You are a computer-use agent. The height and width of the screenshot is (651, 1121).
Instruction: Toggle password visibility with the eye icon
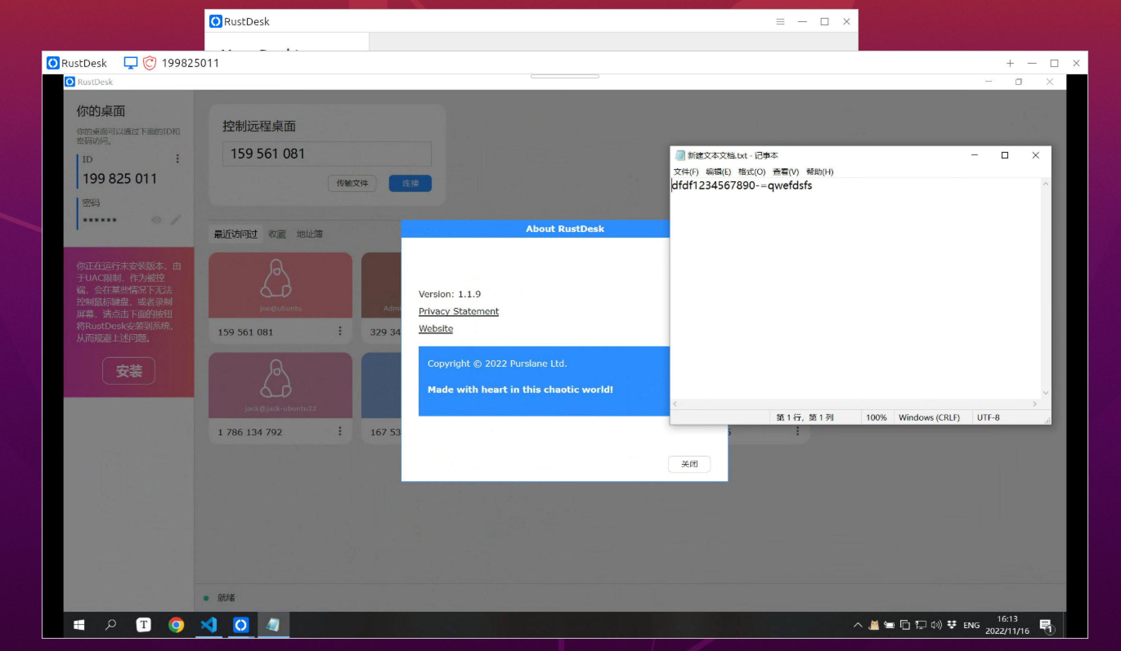pos(156,220)
